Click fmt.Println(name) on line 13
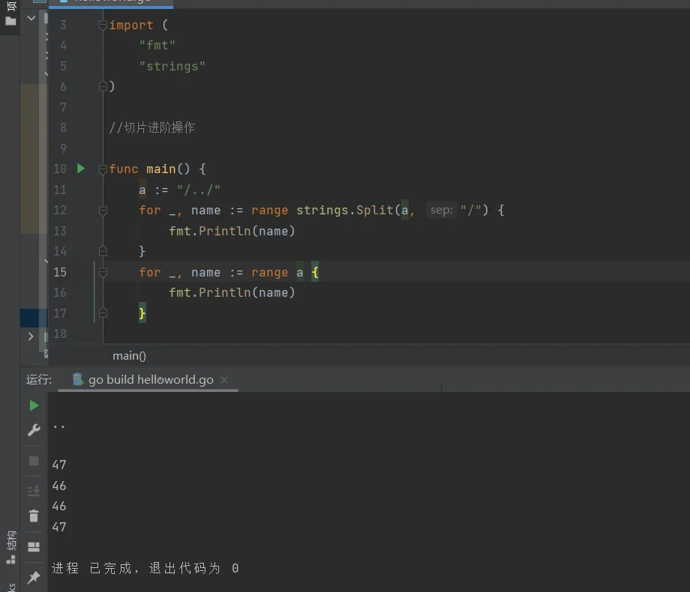The width and height of the screenshot is (690, 592). coord(232,231)
